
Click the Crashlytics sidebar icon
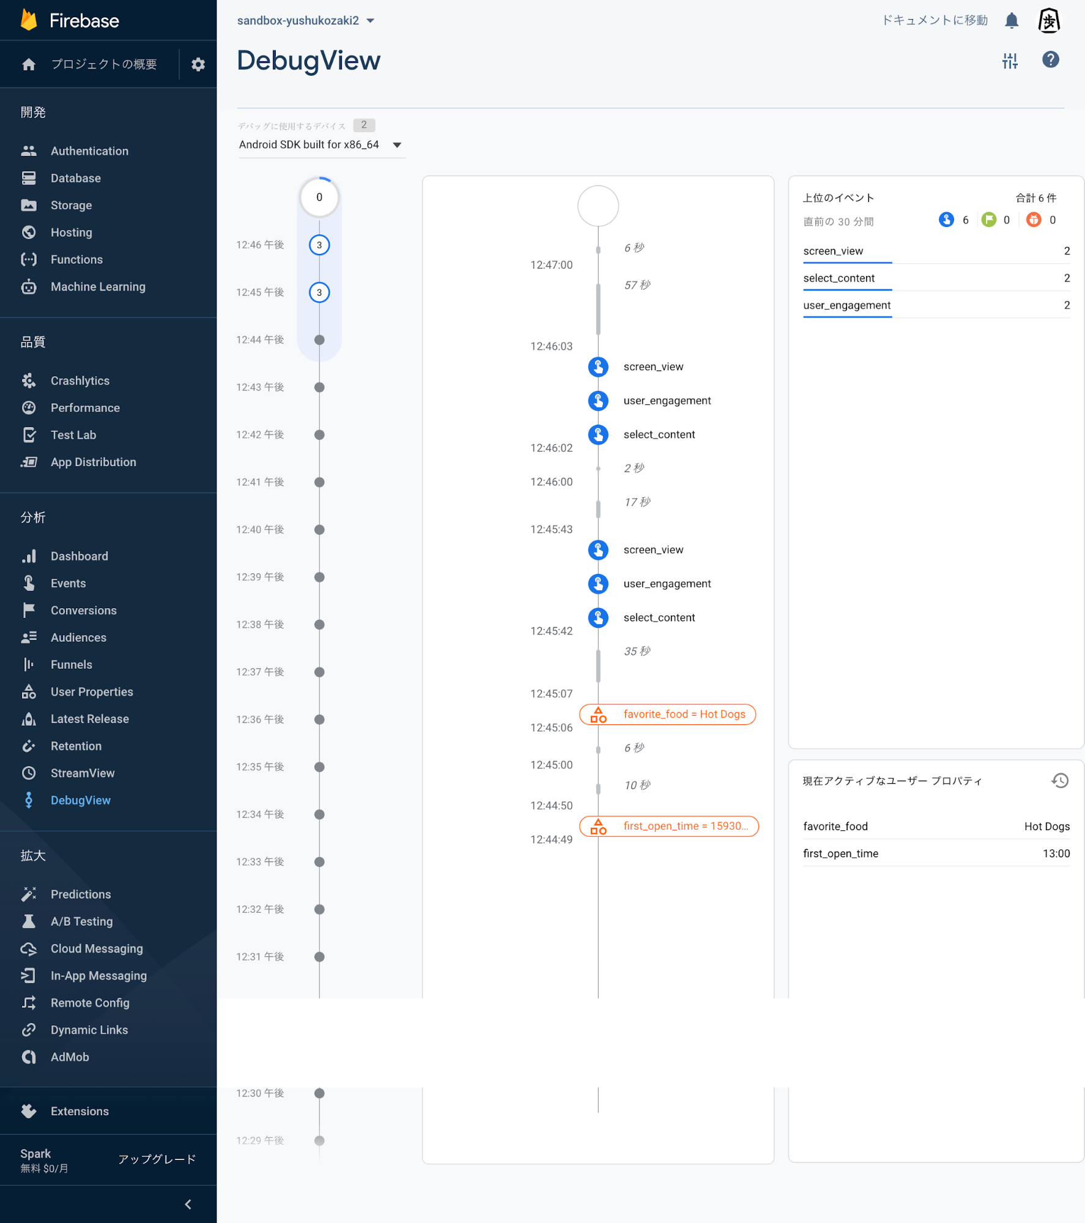pos(29,381)
